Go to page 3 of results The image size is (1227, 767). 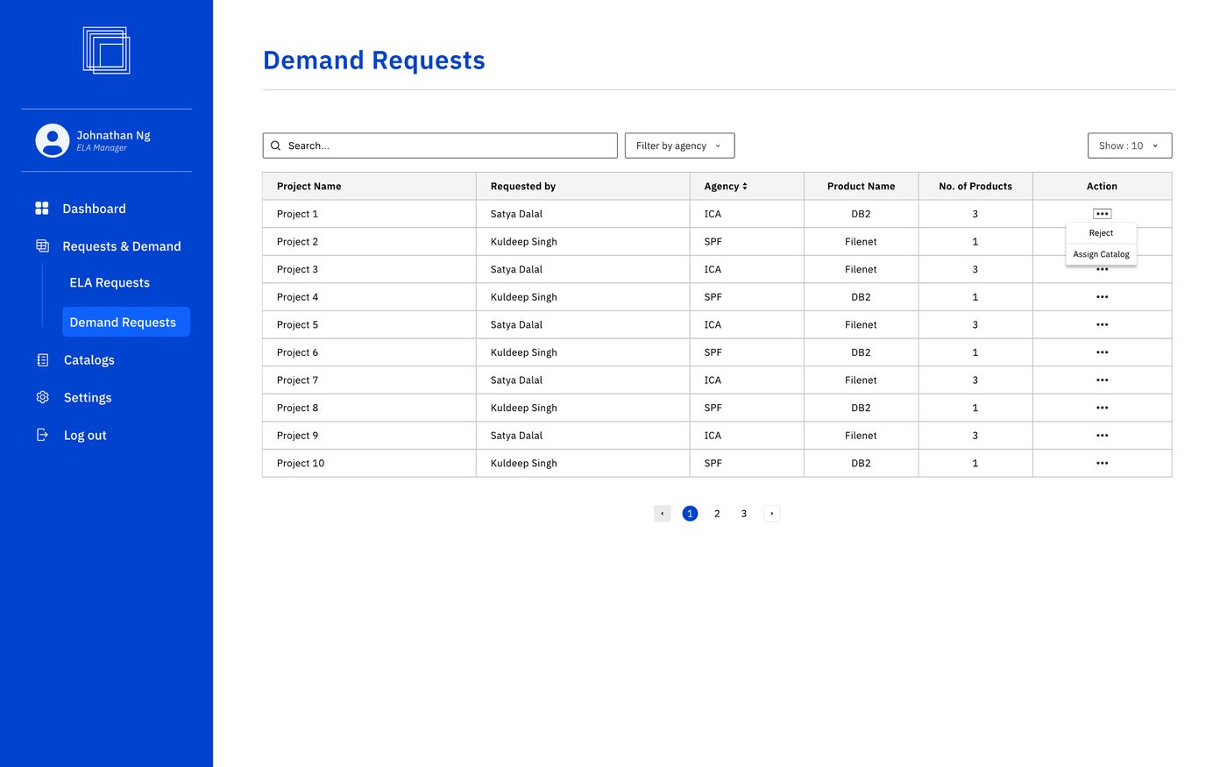coord(744,514)
